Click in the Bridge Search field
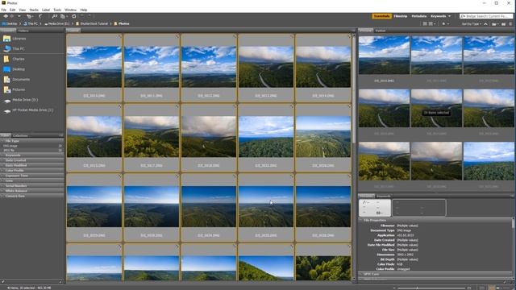Viewport: 516px width, 290px height. pyautogui.click(x=487, y=16)
